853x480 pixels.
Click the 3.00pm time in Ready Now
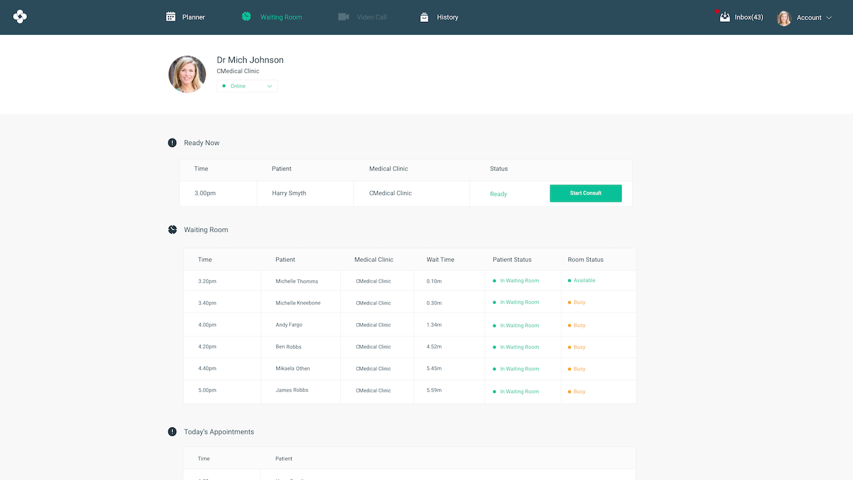click(x=205, y=193)
